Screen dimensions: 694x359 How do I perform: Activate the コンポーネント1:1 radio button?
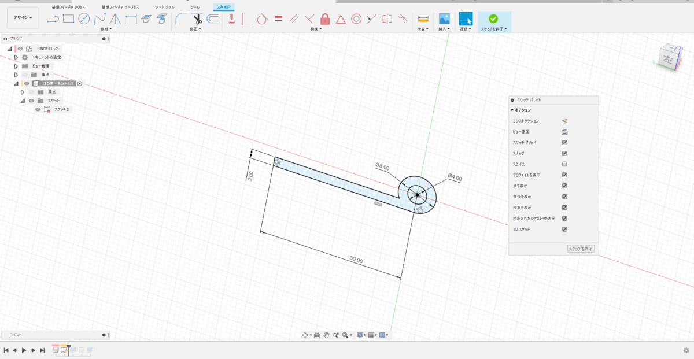point(80,83)
